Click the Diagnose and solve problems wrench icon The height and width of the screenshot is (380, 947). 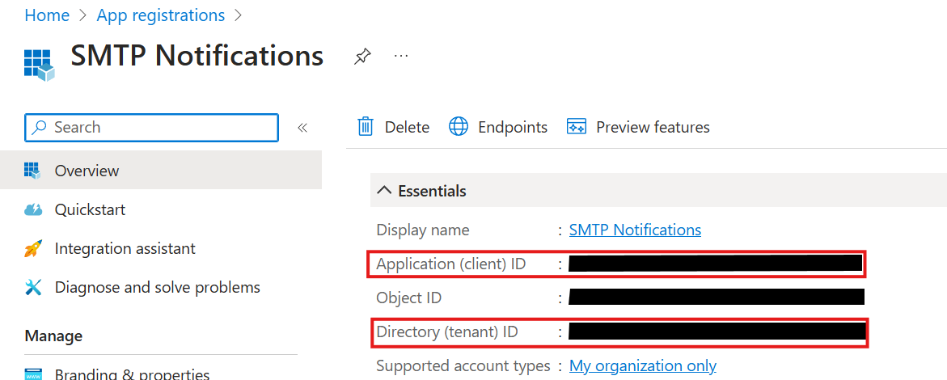pyautogui.click(x=33, y=288)
